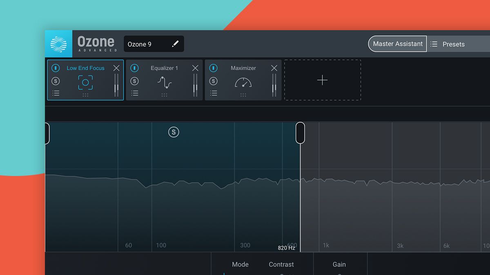Select the Maximizer gauge icon
Screen dimensions: 490x275
tap(243, 82)
